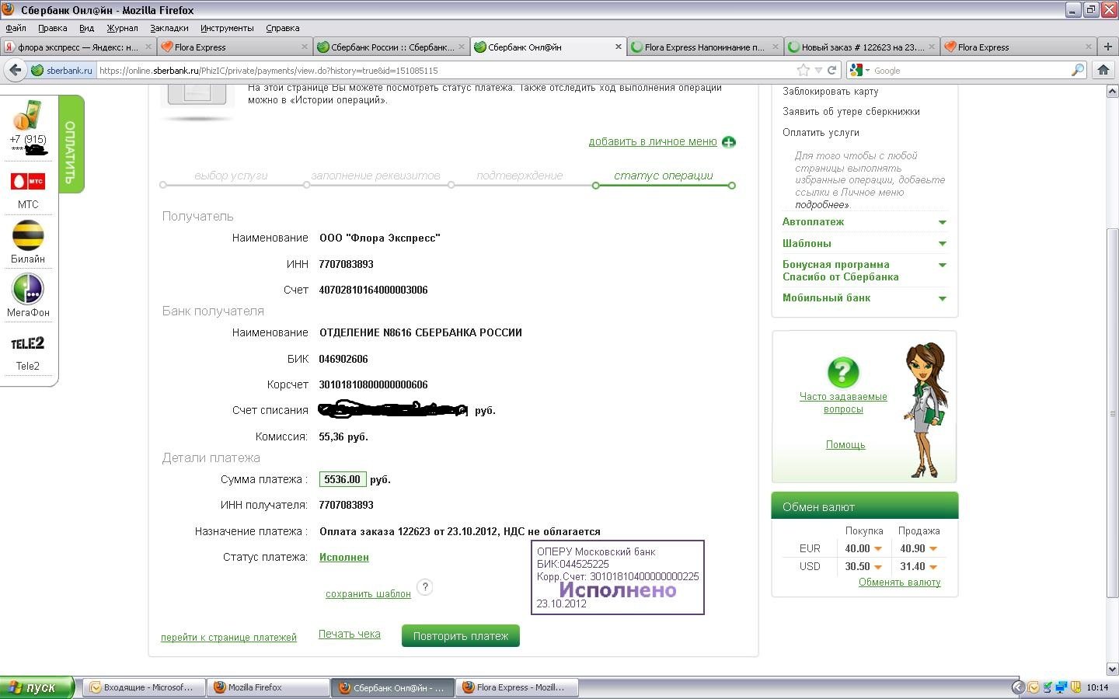
Task: Click the green plus icon beside 'добавить в личное меню'
Action: 728,142
